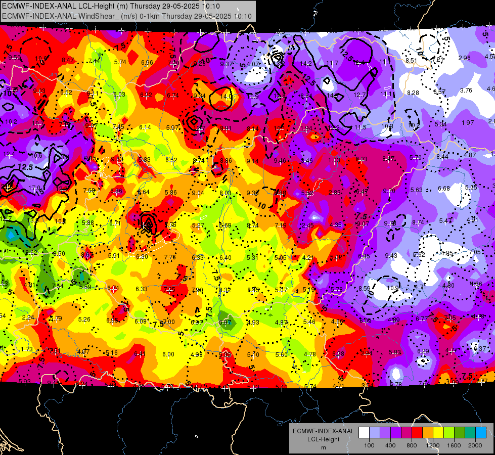Image resolution: width=495 pixels, height=455 pixels.
Task: Click the grid value "7.44"
Action: click(x=95, y=61)
